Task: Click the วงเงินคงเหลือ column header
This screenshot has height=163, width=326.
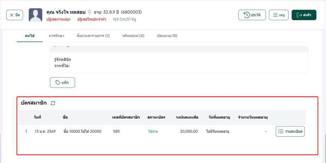Action: 187,117
